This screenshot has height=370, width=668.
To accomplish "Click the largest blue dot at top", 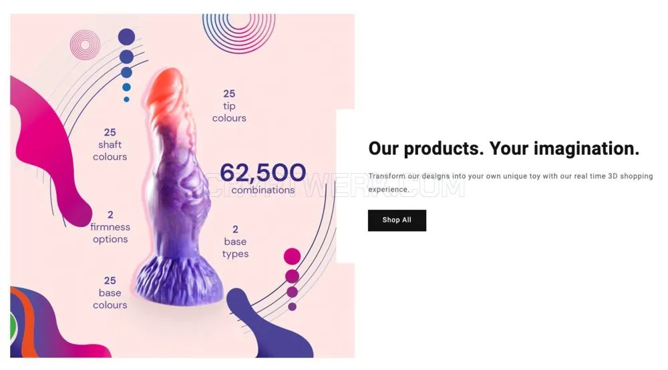I will pyautogui.click(x=126, y=37).
